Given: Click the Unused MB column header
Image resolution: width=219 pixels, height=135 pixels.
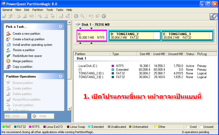Looking at the screenshot, I should click(175, 54).
